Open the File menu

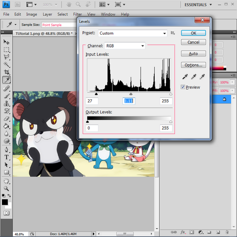[6, 14]
